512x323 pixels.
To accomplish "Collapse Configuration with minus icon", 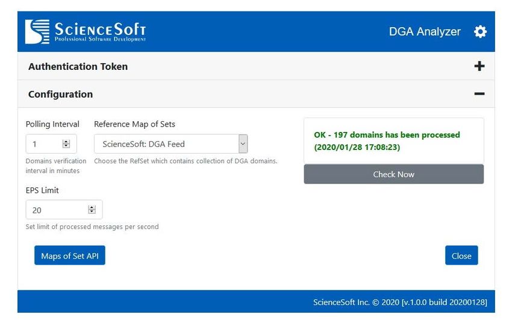I will point(479,94).
